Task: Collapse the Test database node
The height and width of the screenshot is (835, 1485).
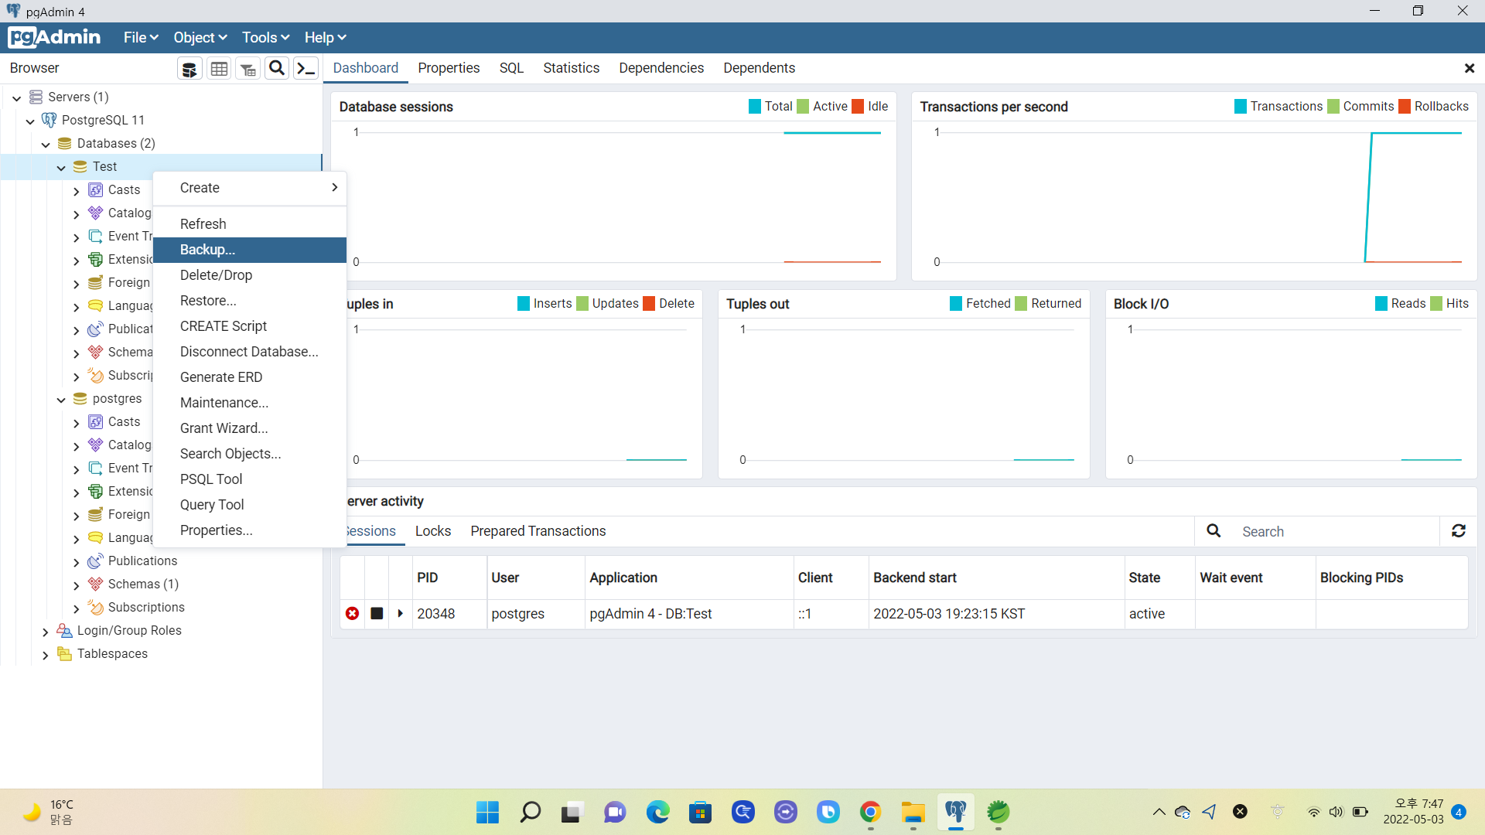Action: point(61,167)
